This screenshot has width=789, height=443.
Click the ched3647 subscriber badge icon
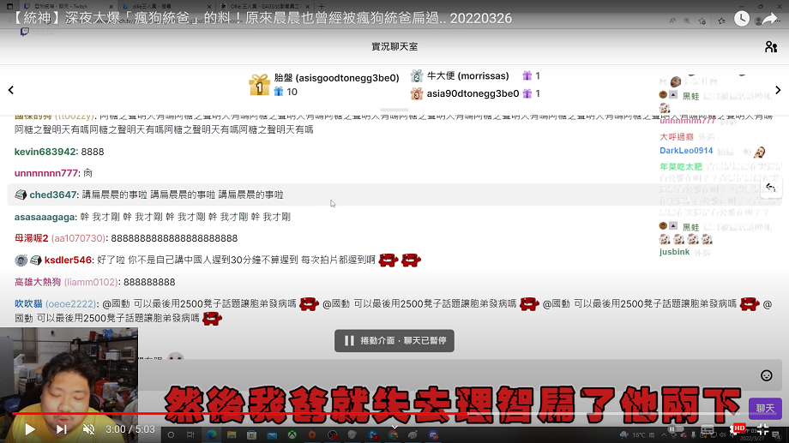pos(21,195)
